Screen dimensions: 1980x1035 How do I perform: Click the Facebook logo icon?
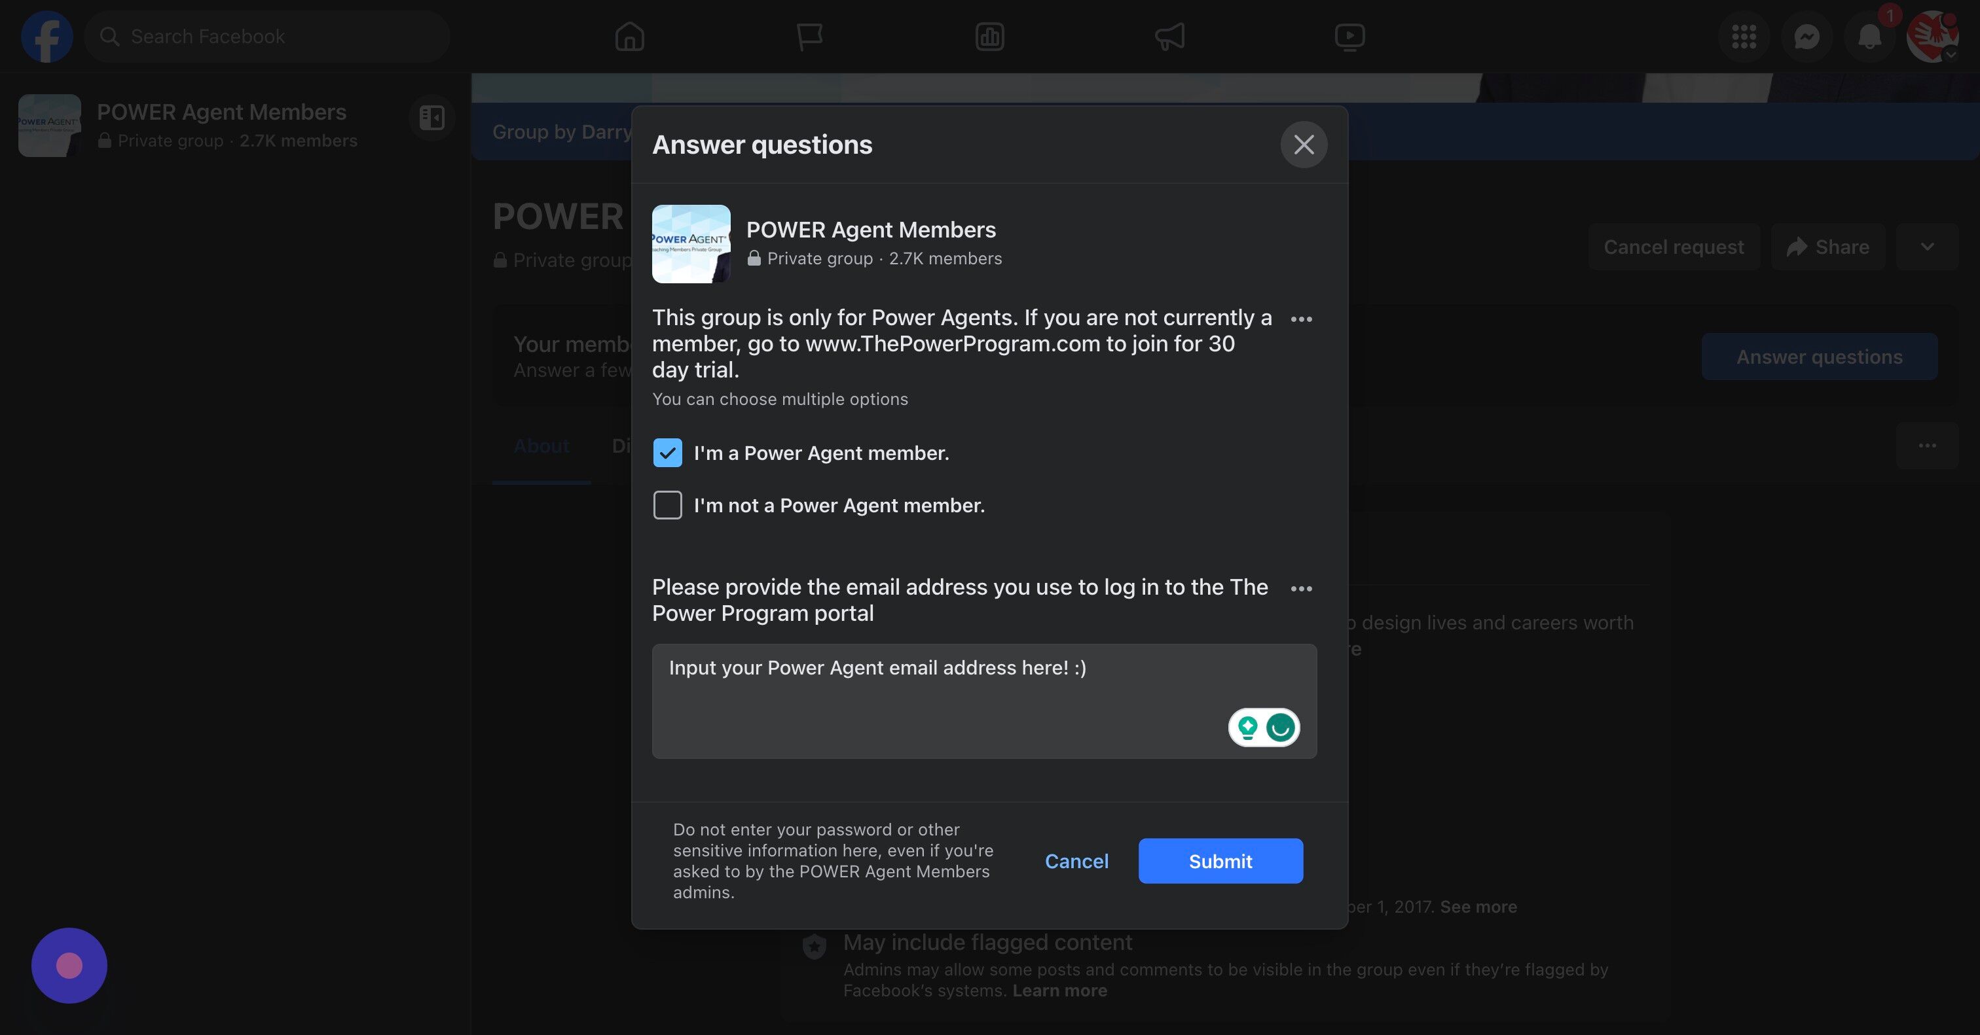click(47, 36)
